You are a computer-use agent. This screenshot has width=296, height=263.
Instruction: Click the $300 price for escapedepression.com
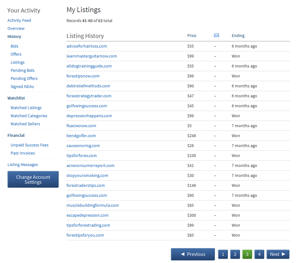pyautogui.click(x=191, y=215)
